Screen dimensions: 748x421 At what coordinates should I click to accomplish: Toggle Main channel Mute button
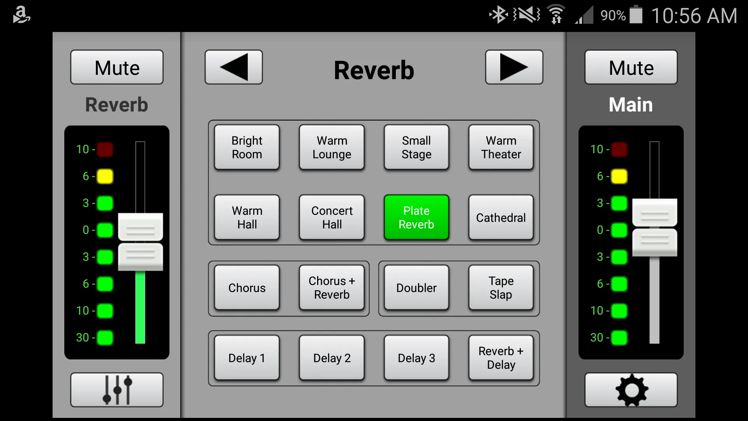click(x=630, y=67)
